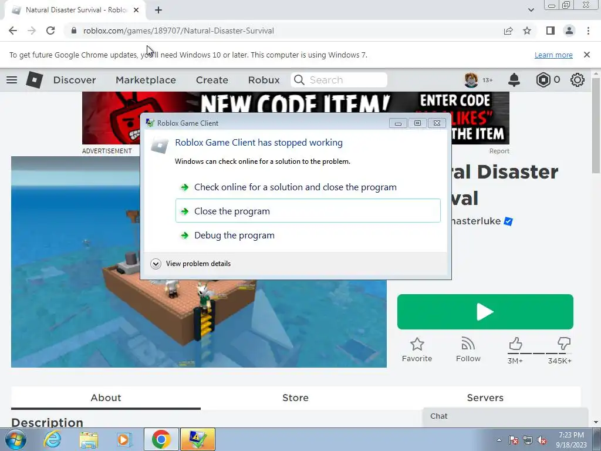601x451 pixels.
Task: Show hidden system tray icons
Action: pyautogui.click(x=499, y=440)
